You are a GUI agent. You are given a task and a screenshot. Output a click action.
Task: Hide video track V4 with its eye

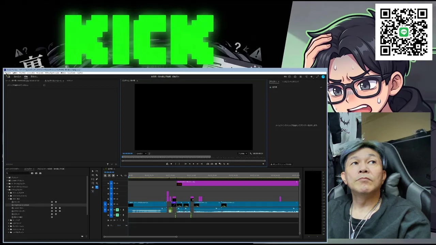coord(117,189)
